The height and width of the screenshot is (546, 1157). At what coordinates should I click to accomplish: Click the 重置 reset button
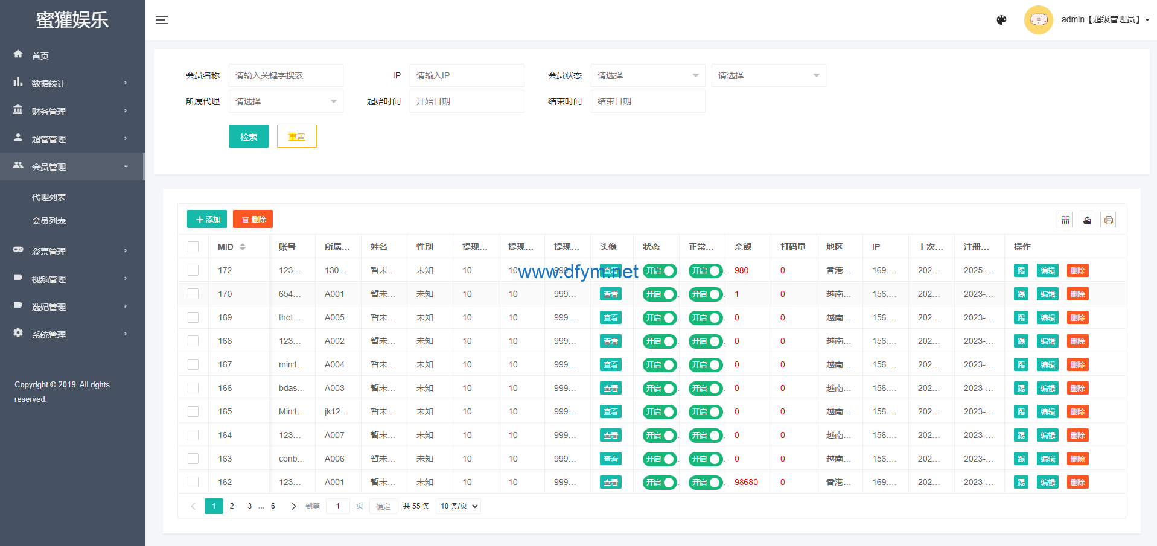pos(297,136)
